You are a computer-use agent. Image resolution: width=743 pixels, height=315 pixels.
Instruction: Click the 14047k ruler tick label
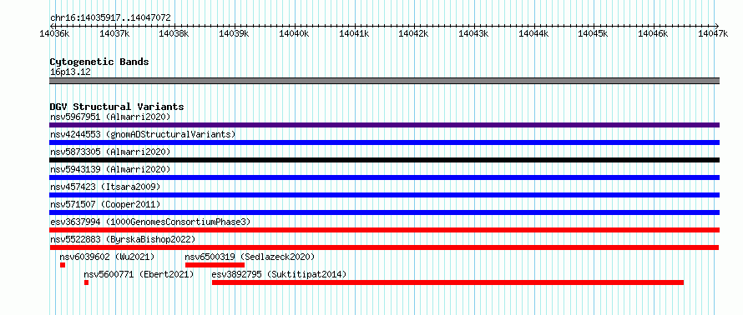[x=713, y=33]
